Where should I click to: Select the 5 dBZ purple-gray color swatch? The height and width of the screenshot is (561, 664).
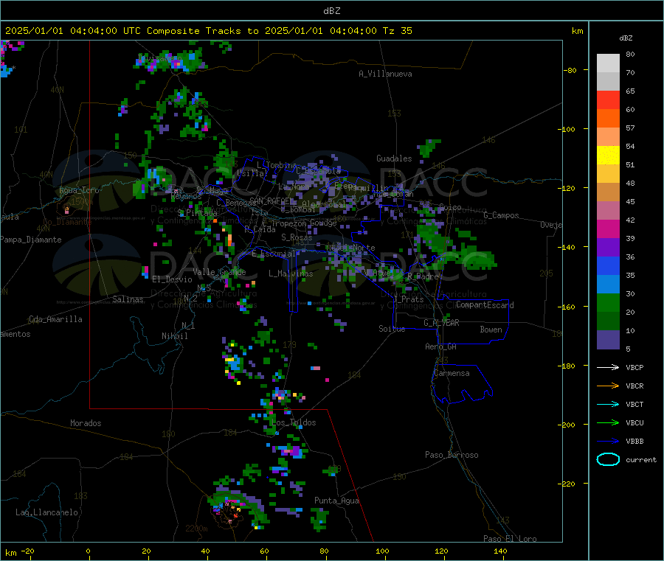(608, 340)
